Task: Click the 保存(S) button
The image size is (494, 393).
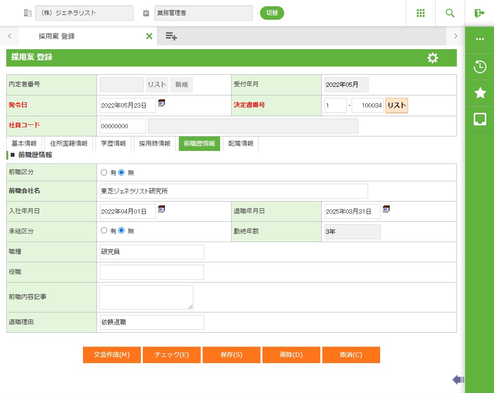Action: point(232,355)
